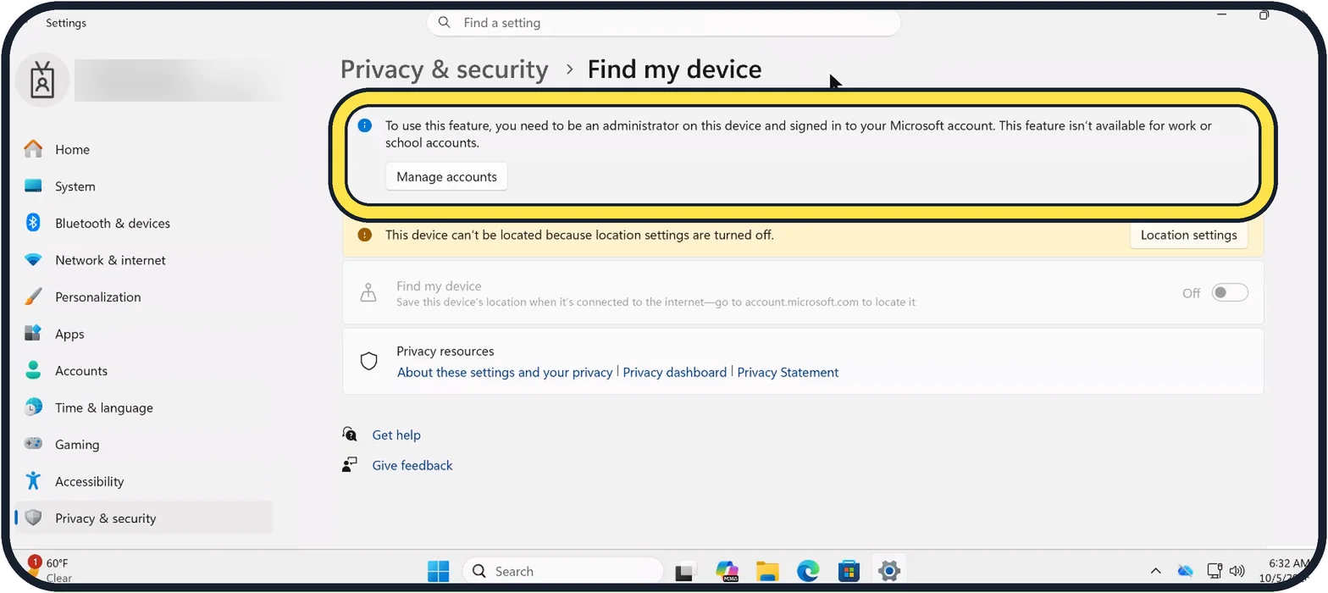Click the volume speaker tray icon
Image resolution: width=1328 pixels, height=593 pixels.
coord(1237,571)
